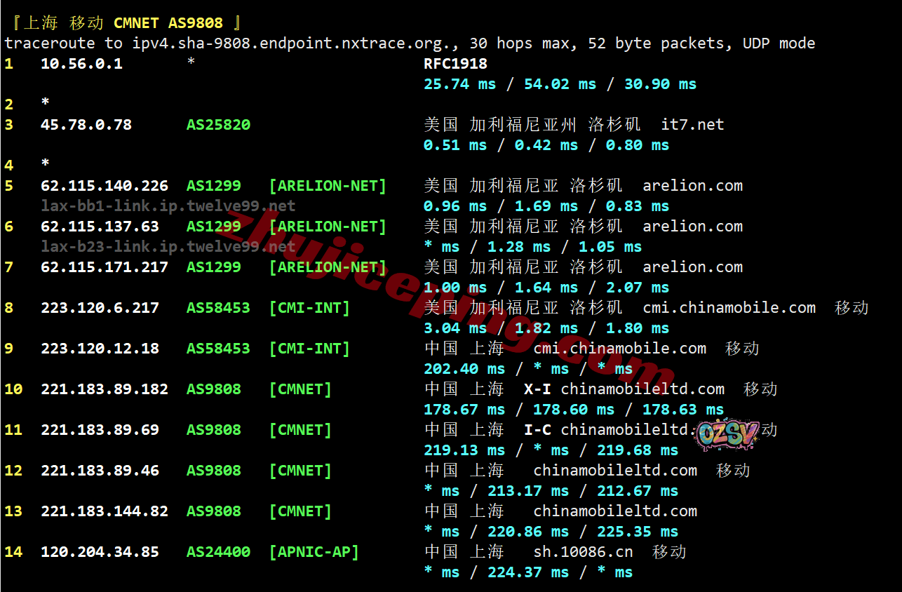Select IP address 221.183.89.182

pyautogui.click(x=105, y=389)
